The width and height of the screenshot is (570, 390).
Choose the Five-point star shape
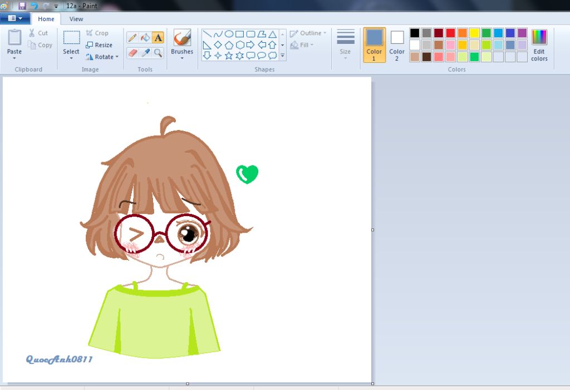click(229, 56)
